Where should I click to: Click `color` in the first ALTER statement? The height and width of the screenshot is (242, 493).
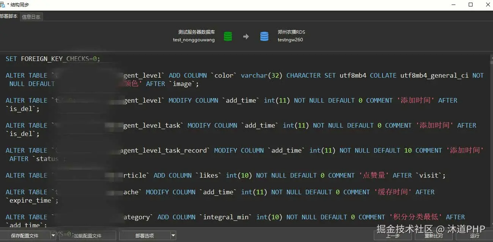224,75
